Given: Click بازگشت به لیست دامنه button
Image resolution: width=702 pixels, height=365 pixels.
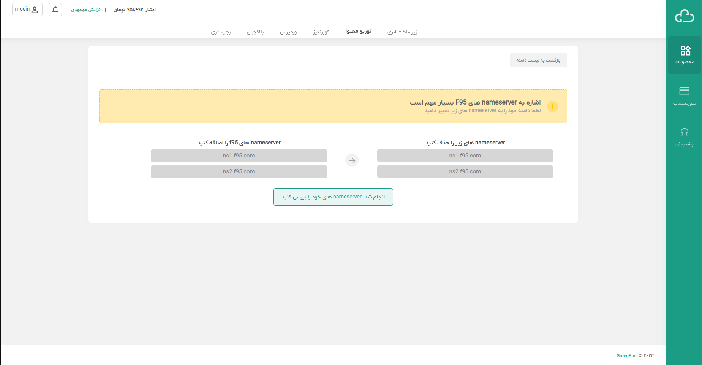Looking at the screenshot, I should tap(538, 60).
